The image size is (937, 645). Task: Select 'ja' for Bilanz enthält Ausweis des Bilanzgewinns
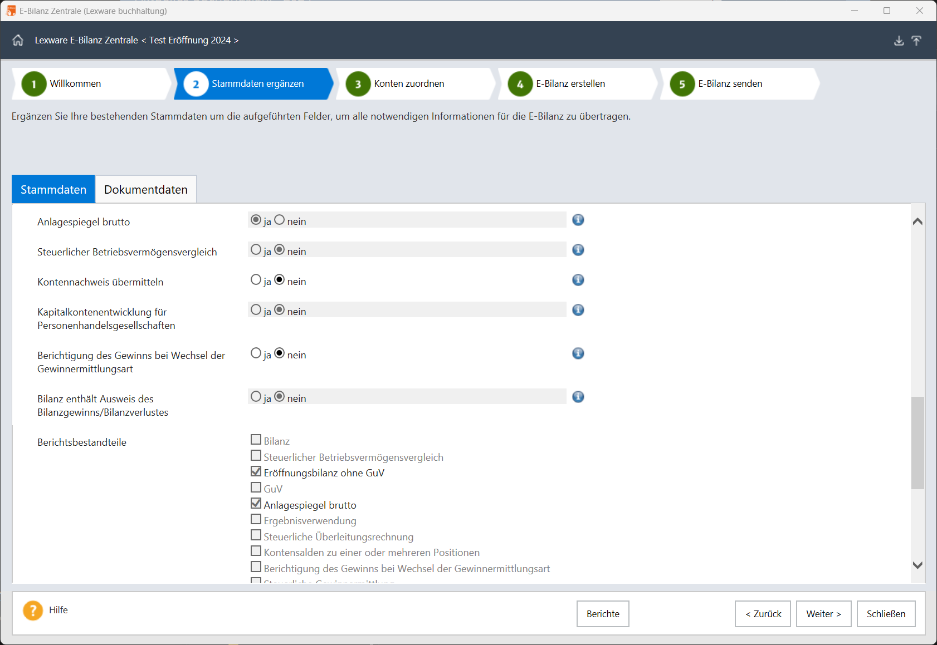[x=256, y=397]
